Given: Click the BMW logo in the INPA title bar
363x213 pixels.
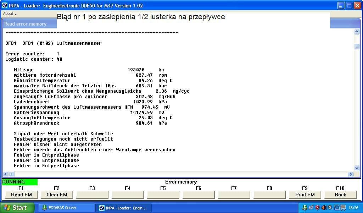Looking at the screenshot, I should pyautogui.click(x=5, y=5).
